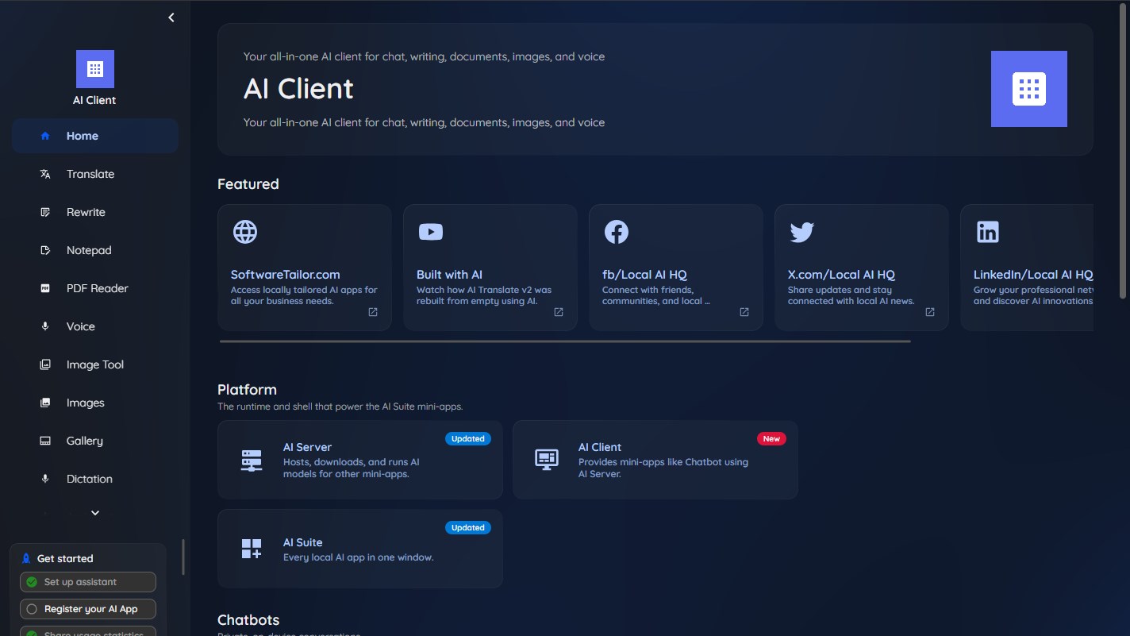Image resolution: width=1130 pixels, height=636 pixels.
Task: Switch to Images in the sidebar
Action: coord(94,403)
